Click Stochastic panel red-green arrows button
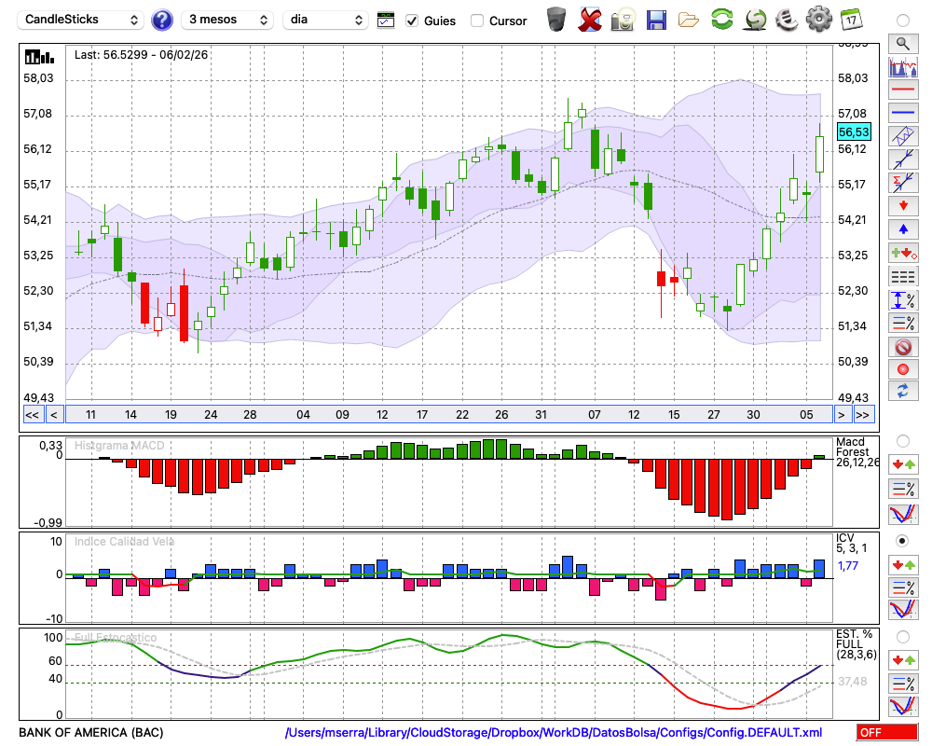 coord(903,659)
